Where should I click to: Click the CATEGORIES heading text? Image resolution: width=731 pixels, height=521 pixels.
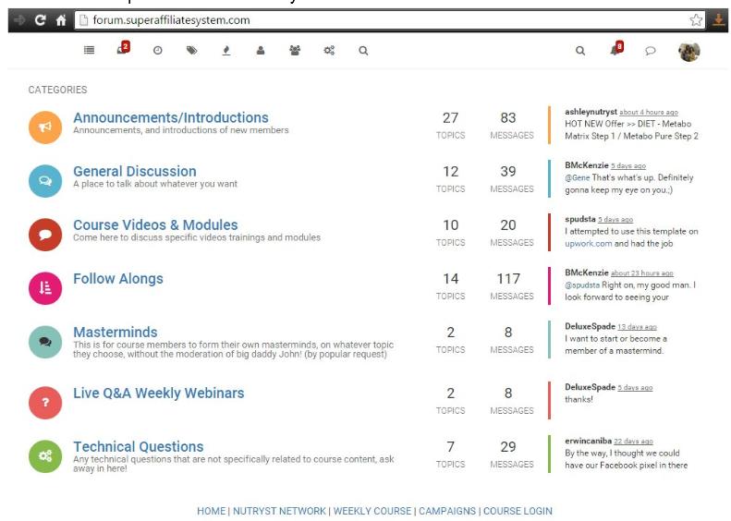click(57, 90)
